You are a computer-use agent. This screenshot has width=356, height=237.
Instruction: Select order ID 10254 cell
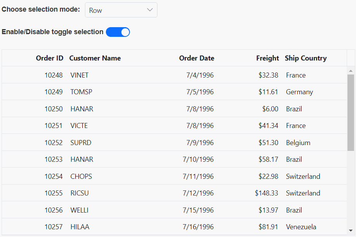54,176
